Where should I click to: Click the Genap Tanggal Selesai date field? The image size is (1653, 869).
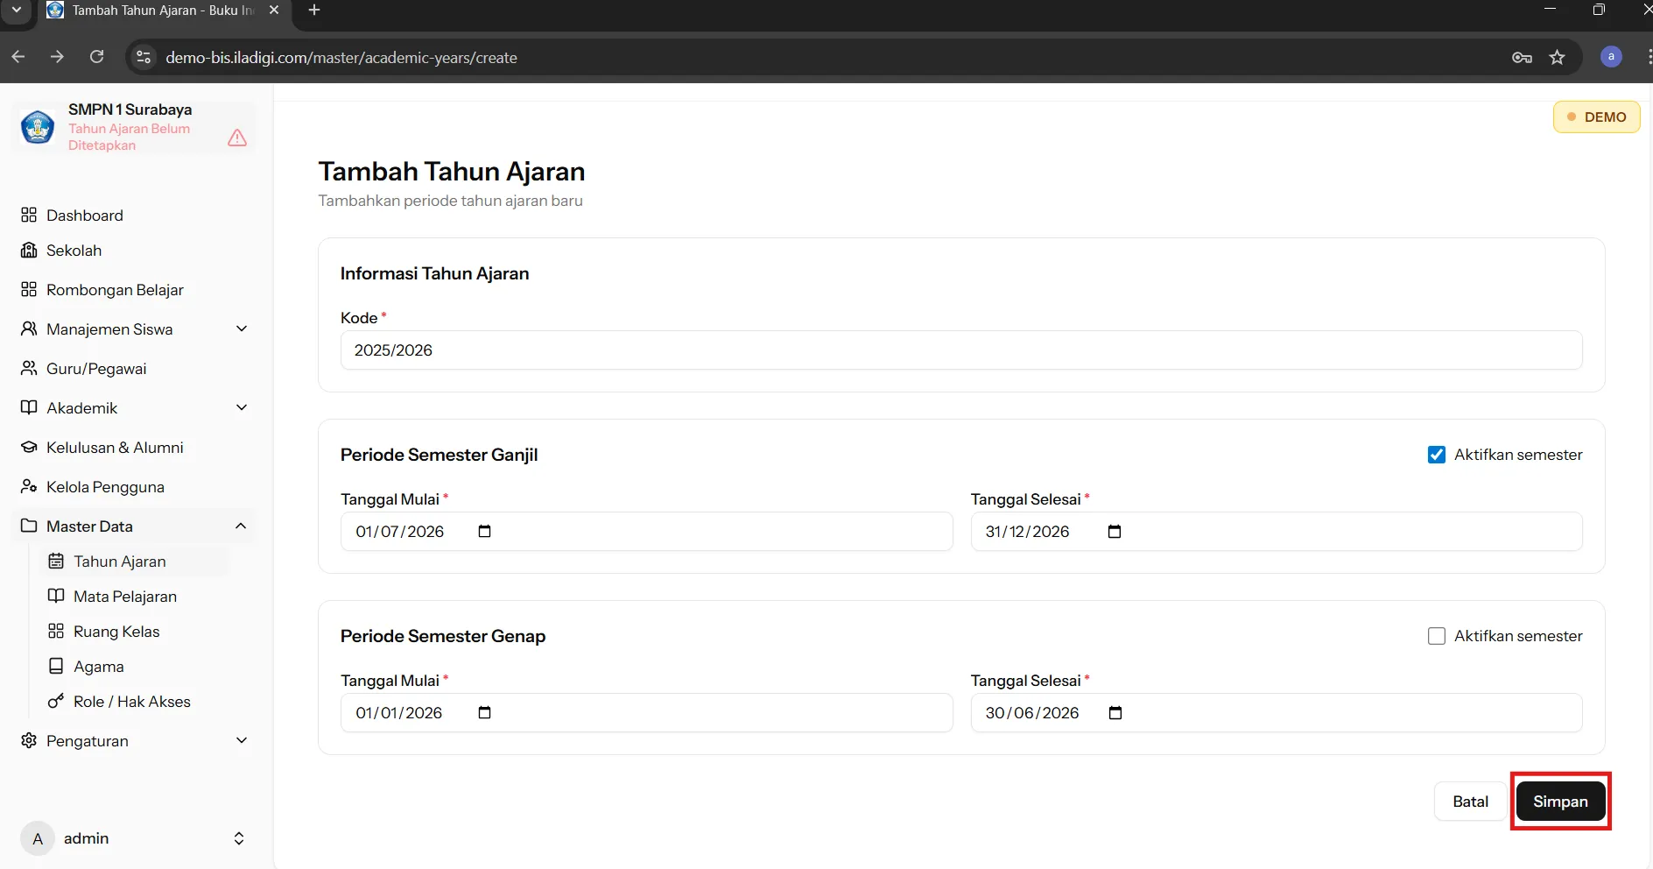coord(1276,712)
